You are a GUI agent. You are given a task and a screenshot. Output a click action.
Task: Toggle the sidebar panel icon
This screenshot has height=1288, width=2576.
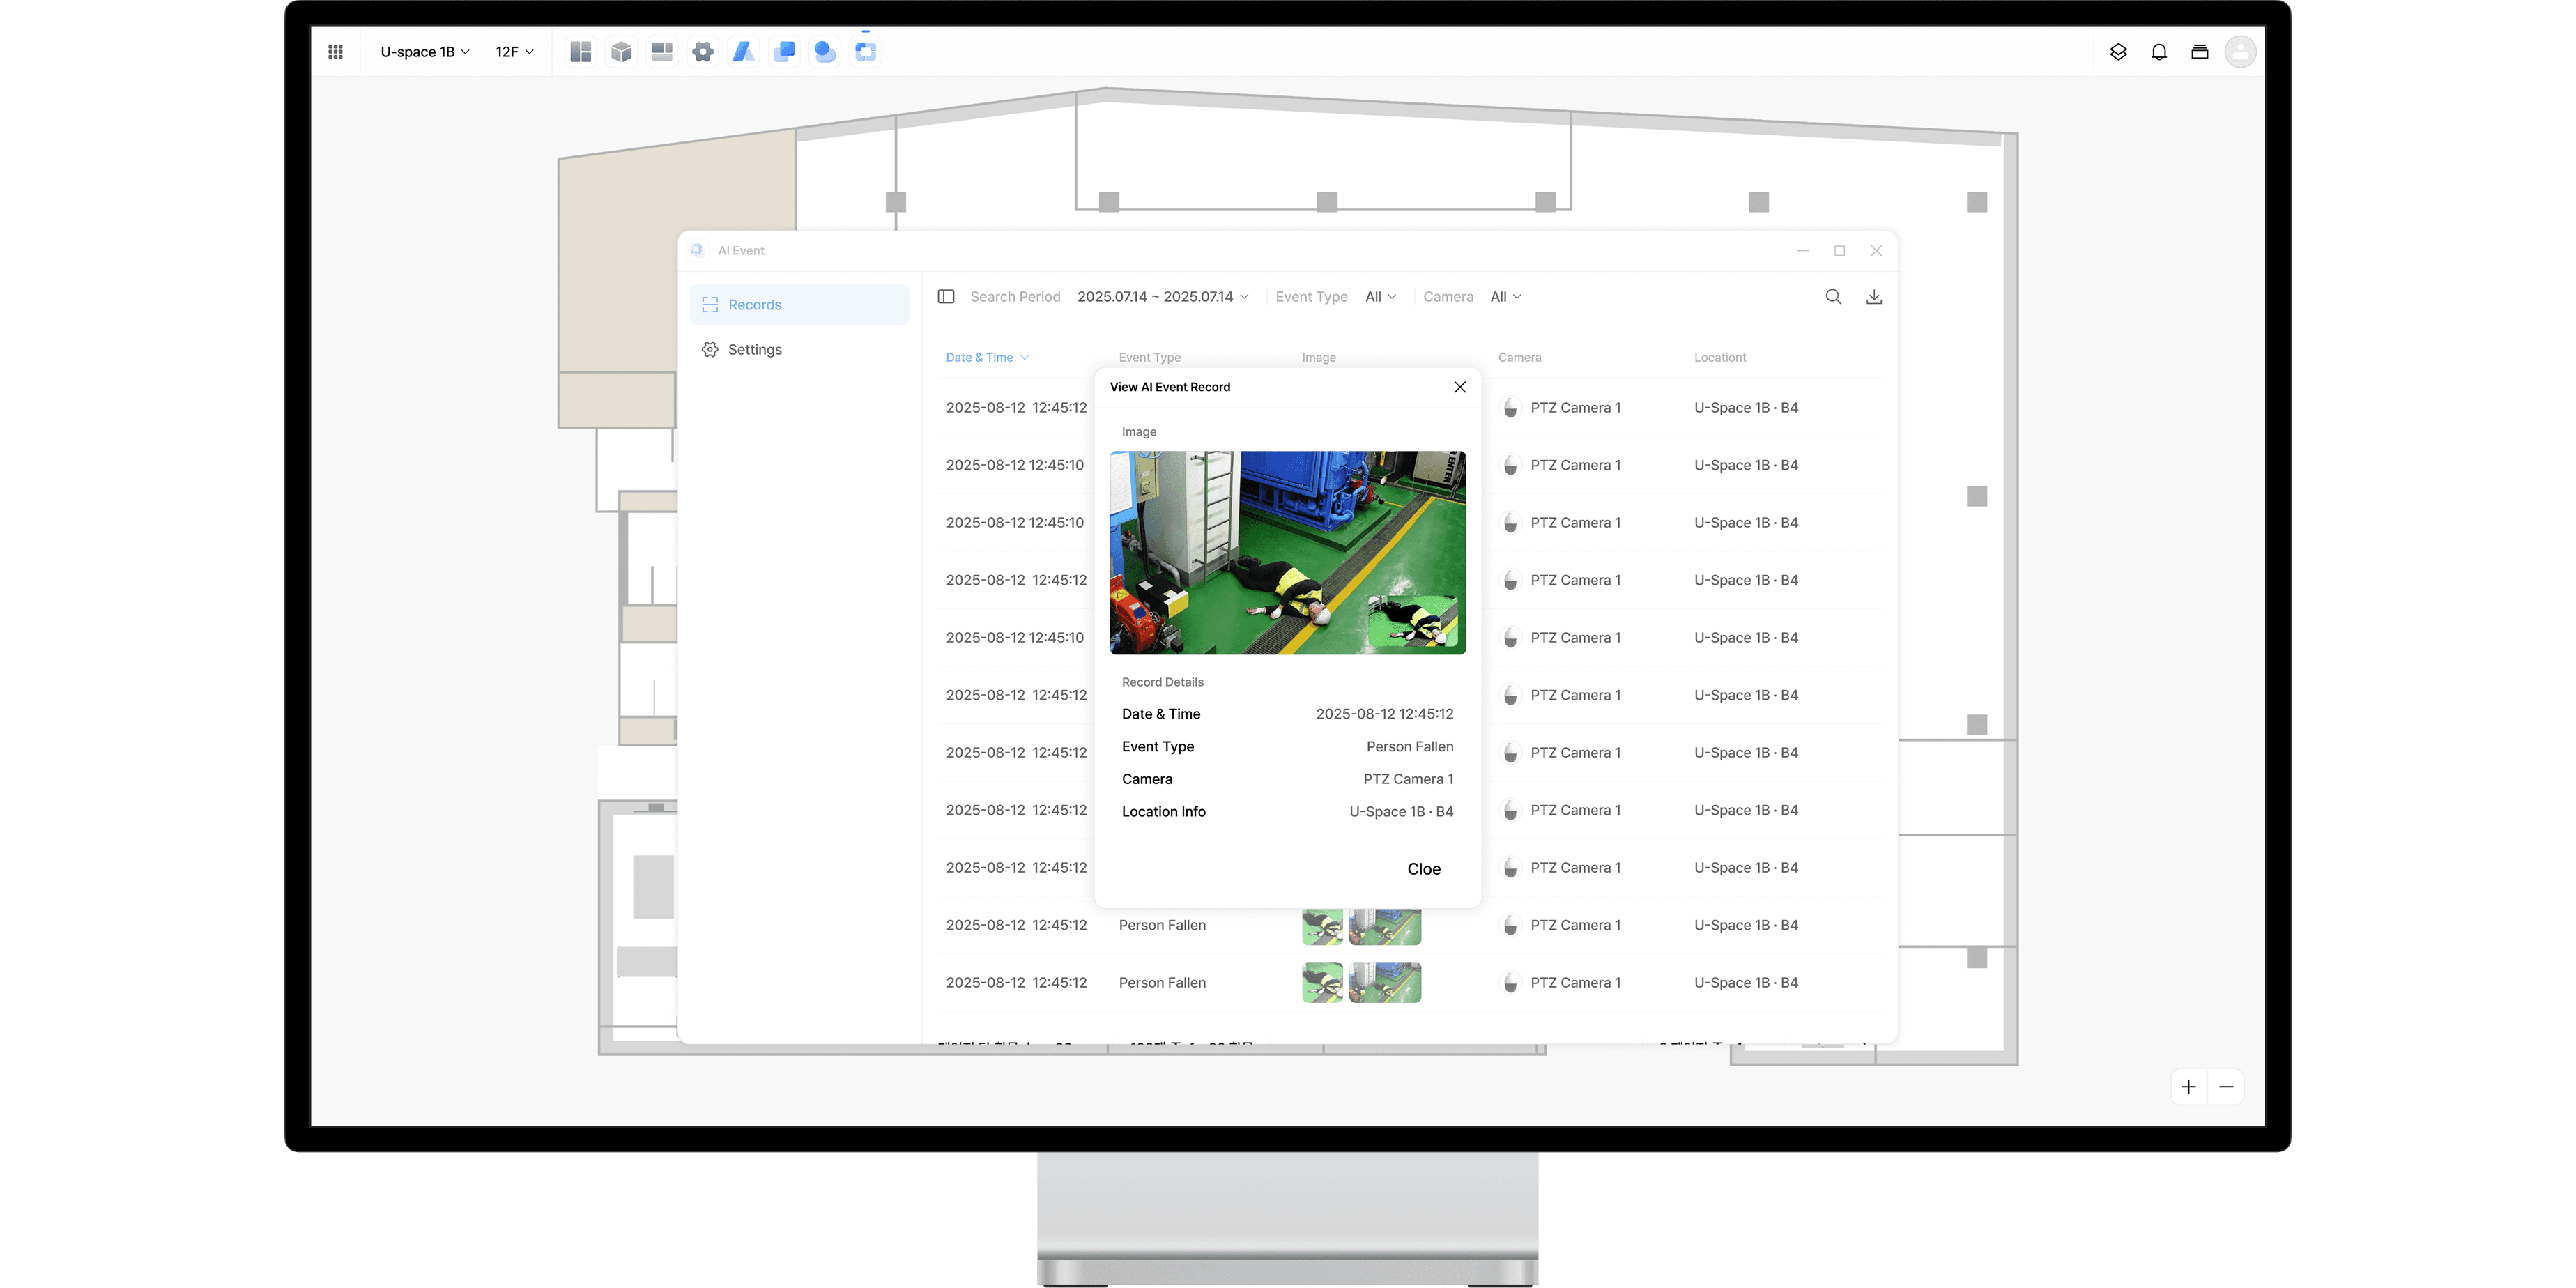point(946,297)
